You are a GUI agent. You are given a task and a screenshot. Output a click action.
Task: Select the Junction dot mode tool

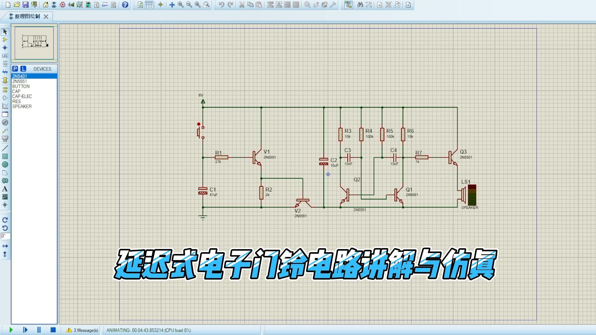(5, 48)
